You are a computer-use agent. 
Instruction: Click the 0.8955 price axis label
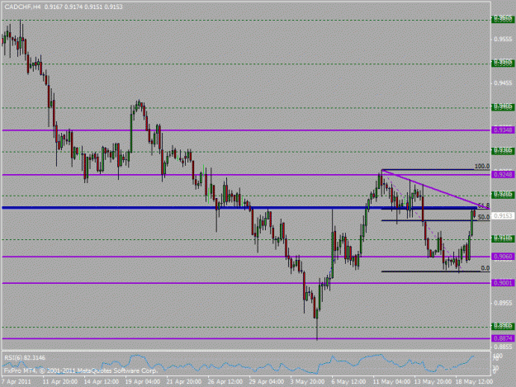point(504,303)
